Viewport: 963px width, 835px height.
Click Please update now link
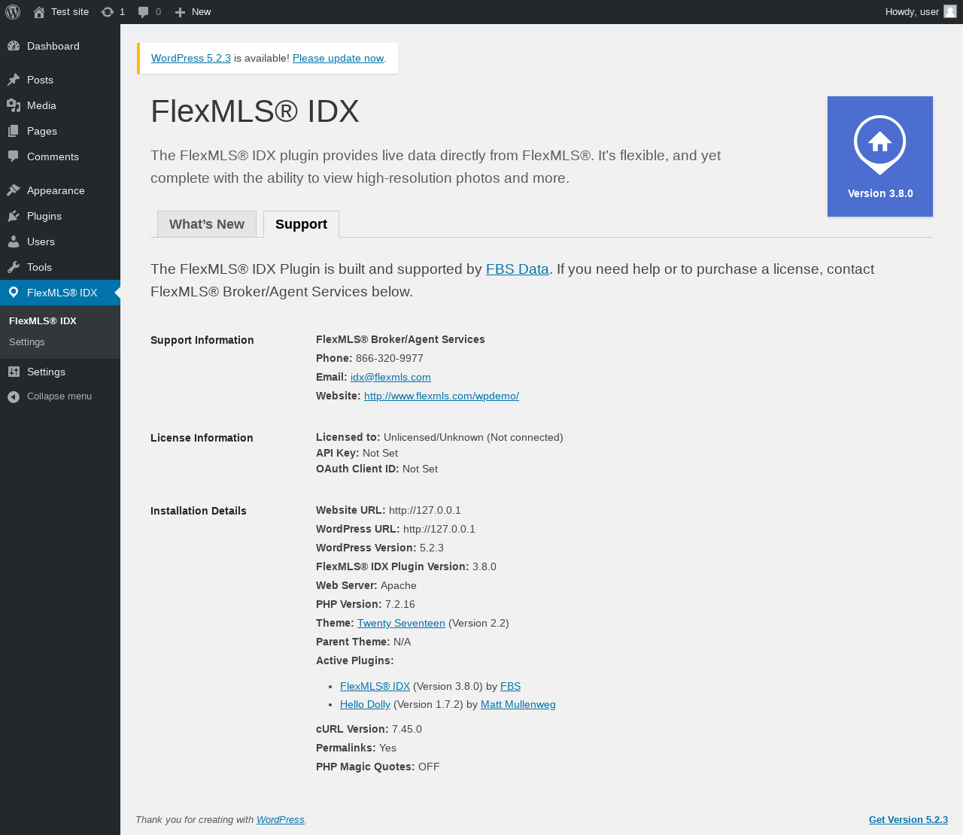point(338,58)
